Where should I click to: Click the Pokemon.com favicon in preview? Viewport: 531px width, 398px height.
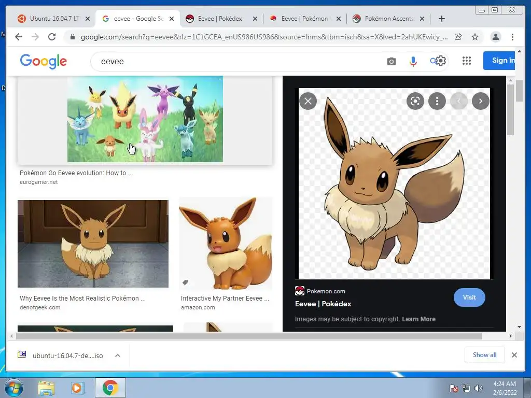299,291
